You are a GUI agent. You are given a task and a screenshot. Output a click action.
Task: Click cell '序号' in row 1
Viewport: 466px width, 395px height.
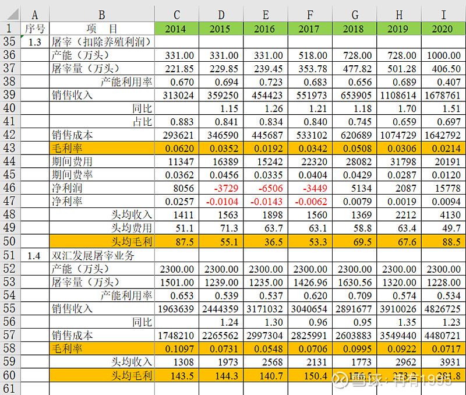pos(35,29)
